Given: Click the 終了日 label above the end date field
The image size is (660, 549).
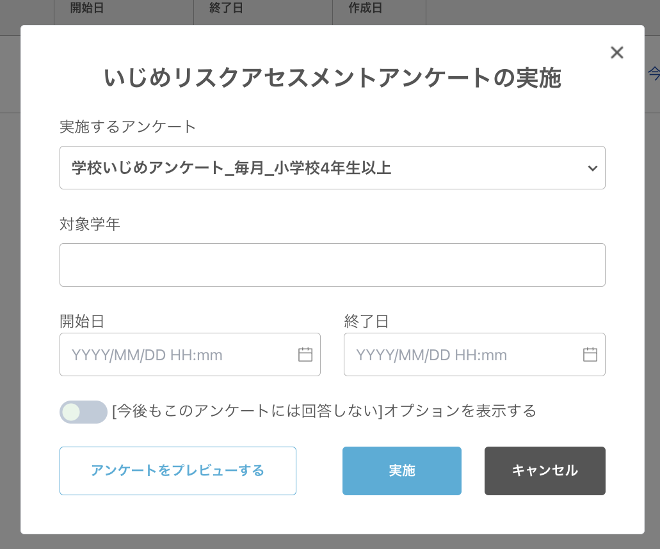Looking at the screenshot, I should coord(366,321).
